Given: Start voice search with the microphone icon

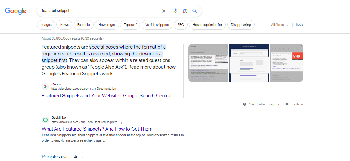Looking at the screenshot, I should (x=176, y=11).
